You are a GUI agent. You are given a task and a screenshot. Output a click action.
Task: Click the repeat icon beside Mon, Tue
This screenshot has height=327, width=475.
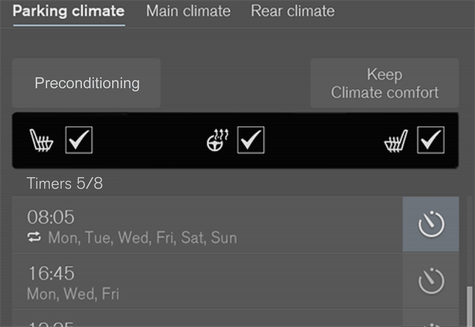[34, 238]
